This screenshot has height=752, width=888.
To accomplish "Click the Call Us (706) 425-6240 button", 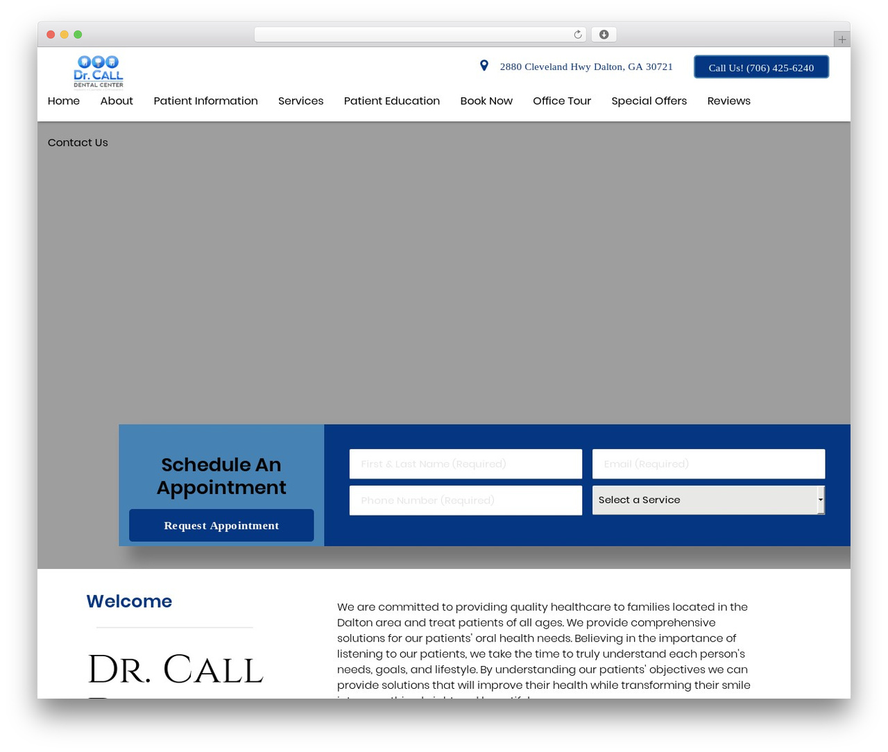I will pyautogui.click(x=761, y=67).
